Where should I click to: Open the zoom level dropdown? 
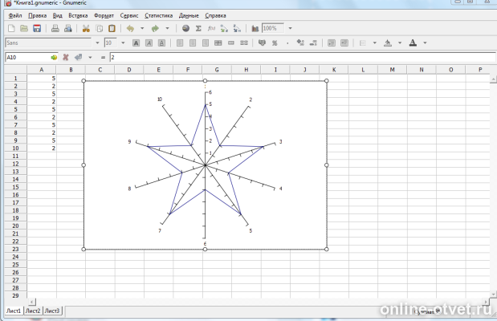tap(290, 29)
